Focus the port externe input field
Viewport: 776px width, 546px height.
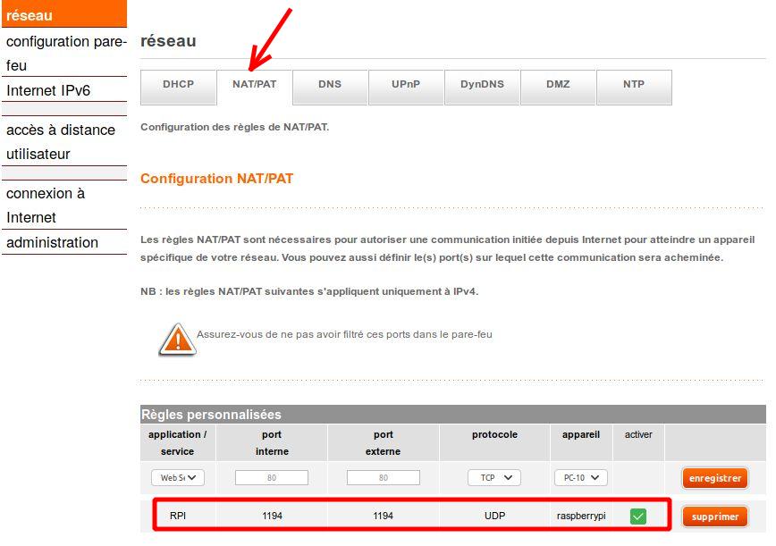tap(384, 478)
